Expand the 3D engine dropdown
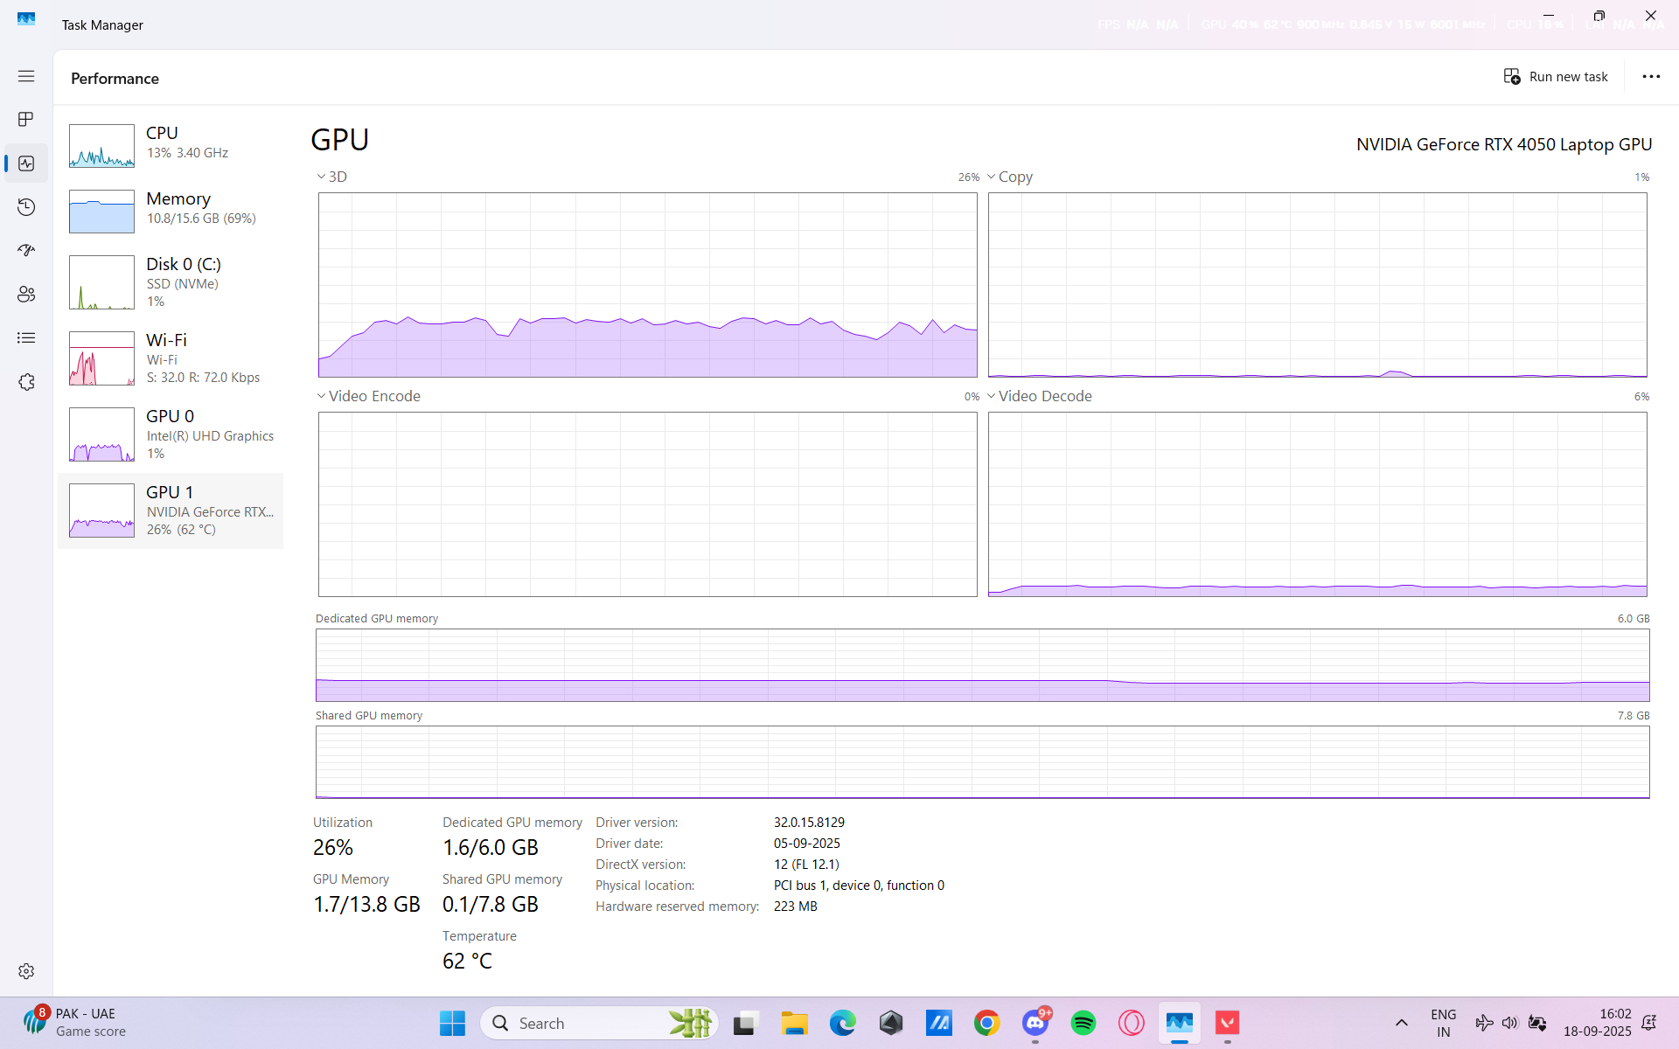1679x1049 pixels. [x=331, y=177]
